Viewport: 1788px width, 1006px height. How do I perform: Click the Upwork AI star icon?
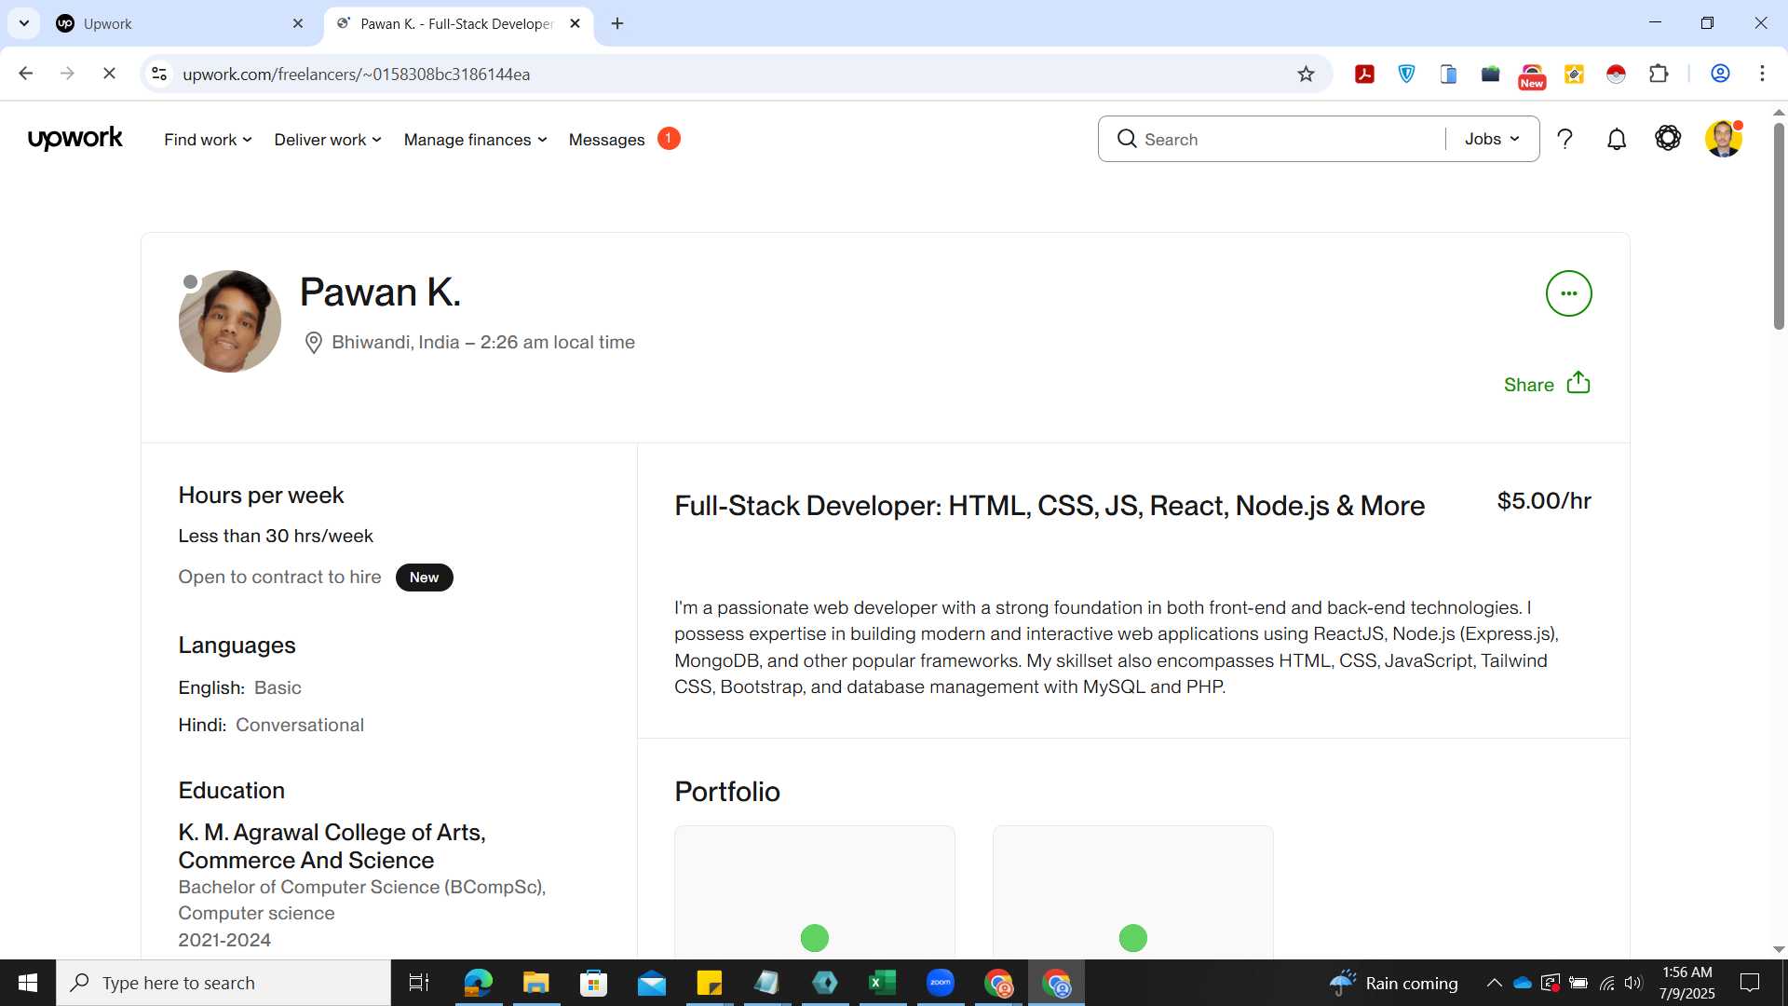pyautogui.click(x=1668, y=138)
